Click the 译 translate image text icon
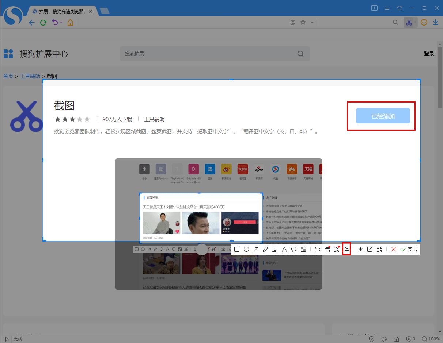 coord(346,249)
